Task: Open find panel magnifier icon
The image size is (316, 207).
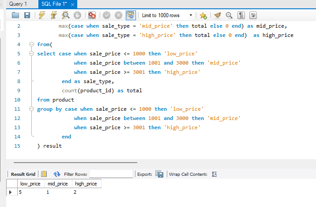Action: point(229,15)
